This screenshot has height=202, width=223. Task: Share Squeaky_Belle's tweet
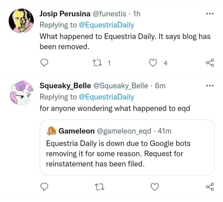coord(210,186)
